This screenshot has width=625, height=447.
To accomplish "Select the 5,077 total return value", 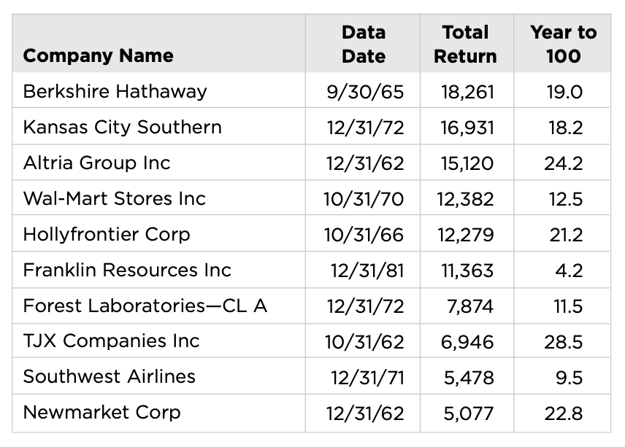I will tap(469, 413).
